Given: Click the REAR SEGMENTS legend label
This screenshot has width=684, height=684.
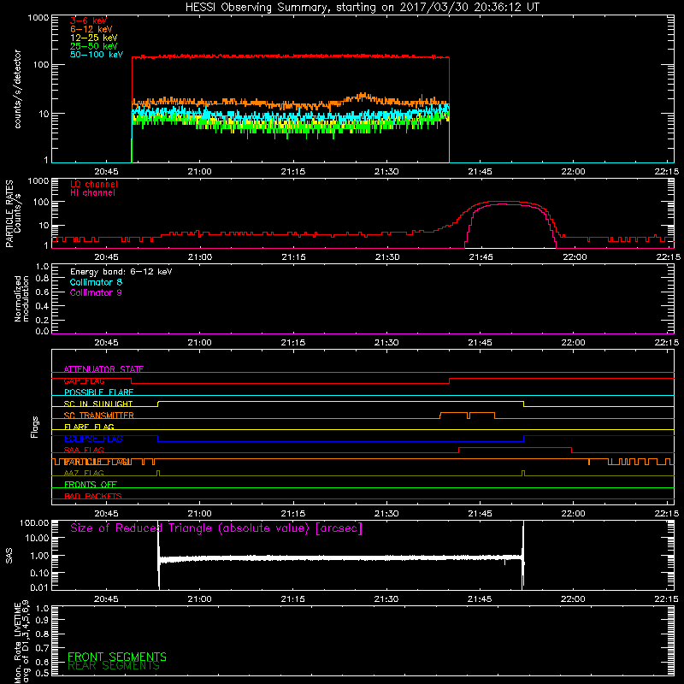Looking at the screenshot, I should pyautogui.click(x=114, y=666).
